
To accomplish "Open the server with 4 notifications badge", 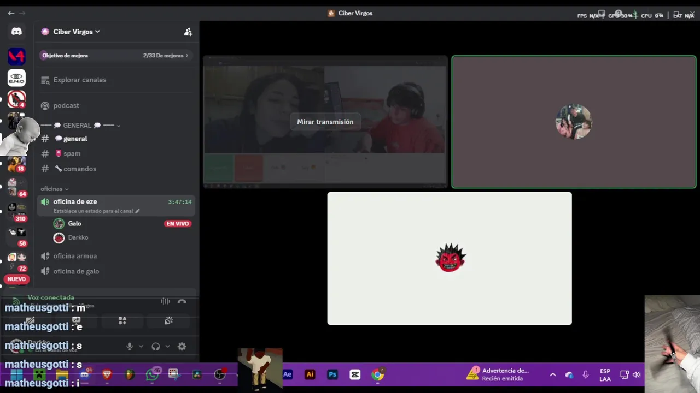I will coord(16,99).
